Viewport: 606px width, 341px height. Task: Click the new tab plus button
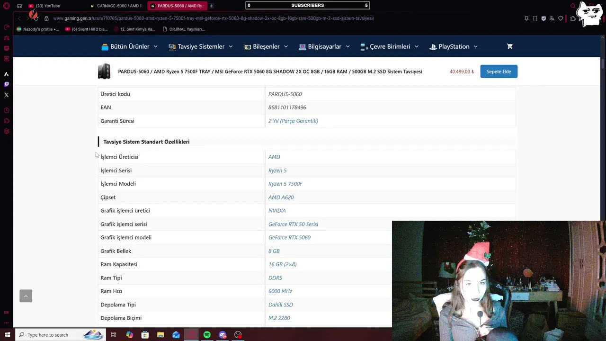211,6
